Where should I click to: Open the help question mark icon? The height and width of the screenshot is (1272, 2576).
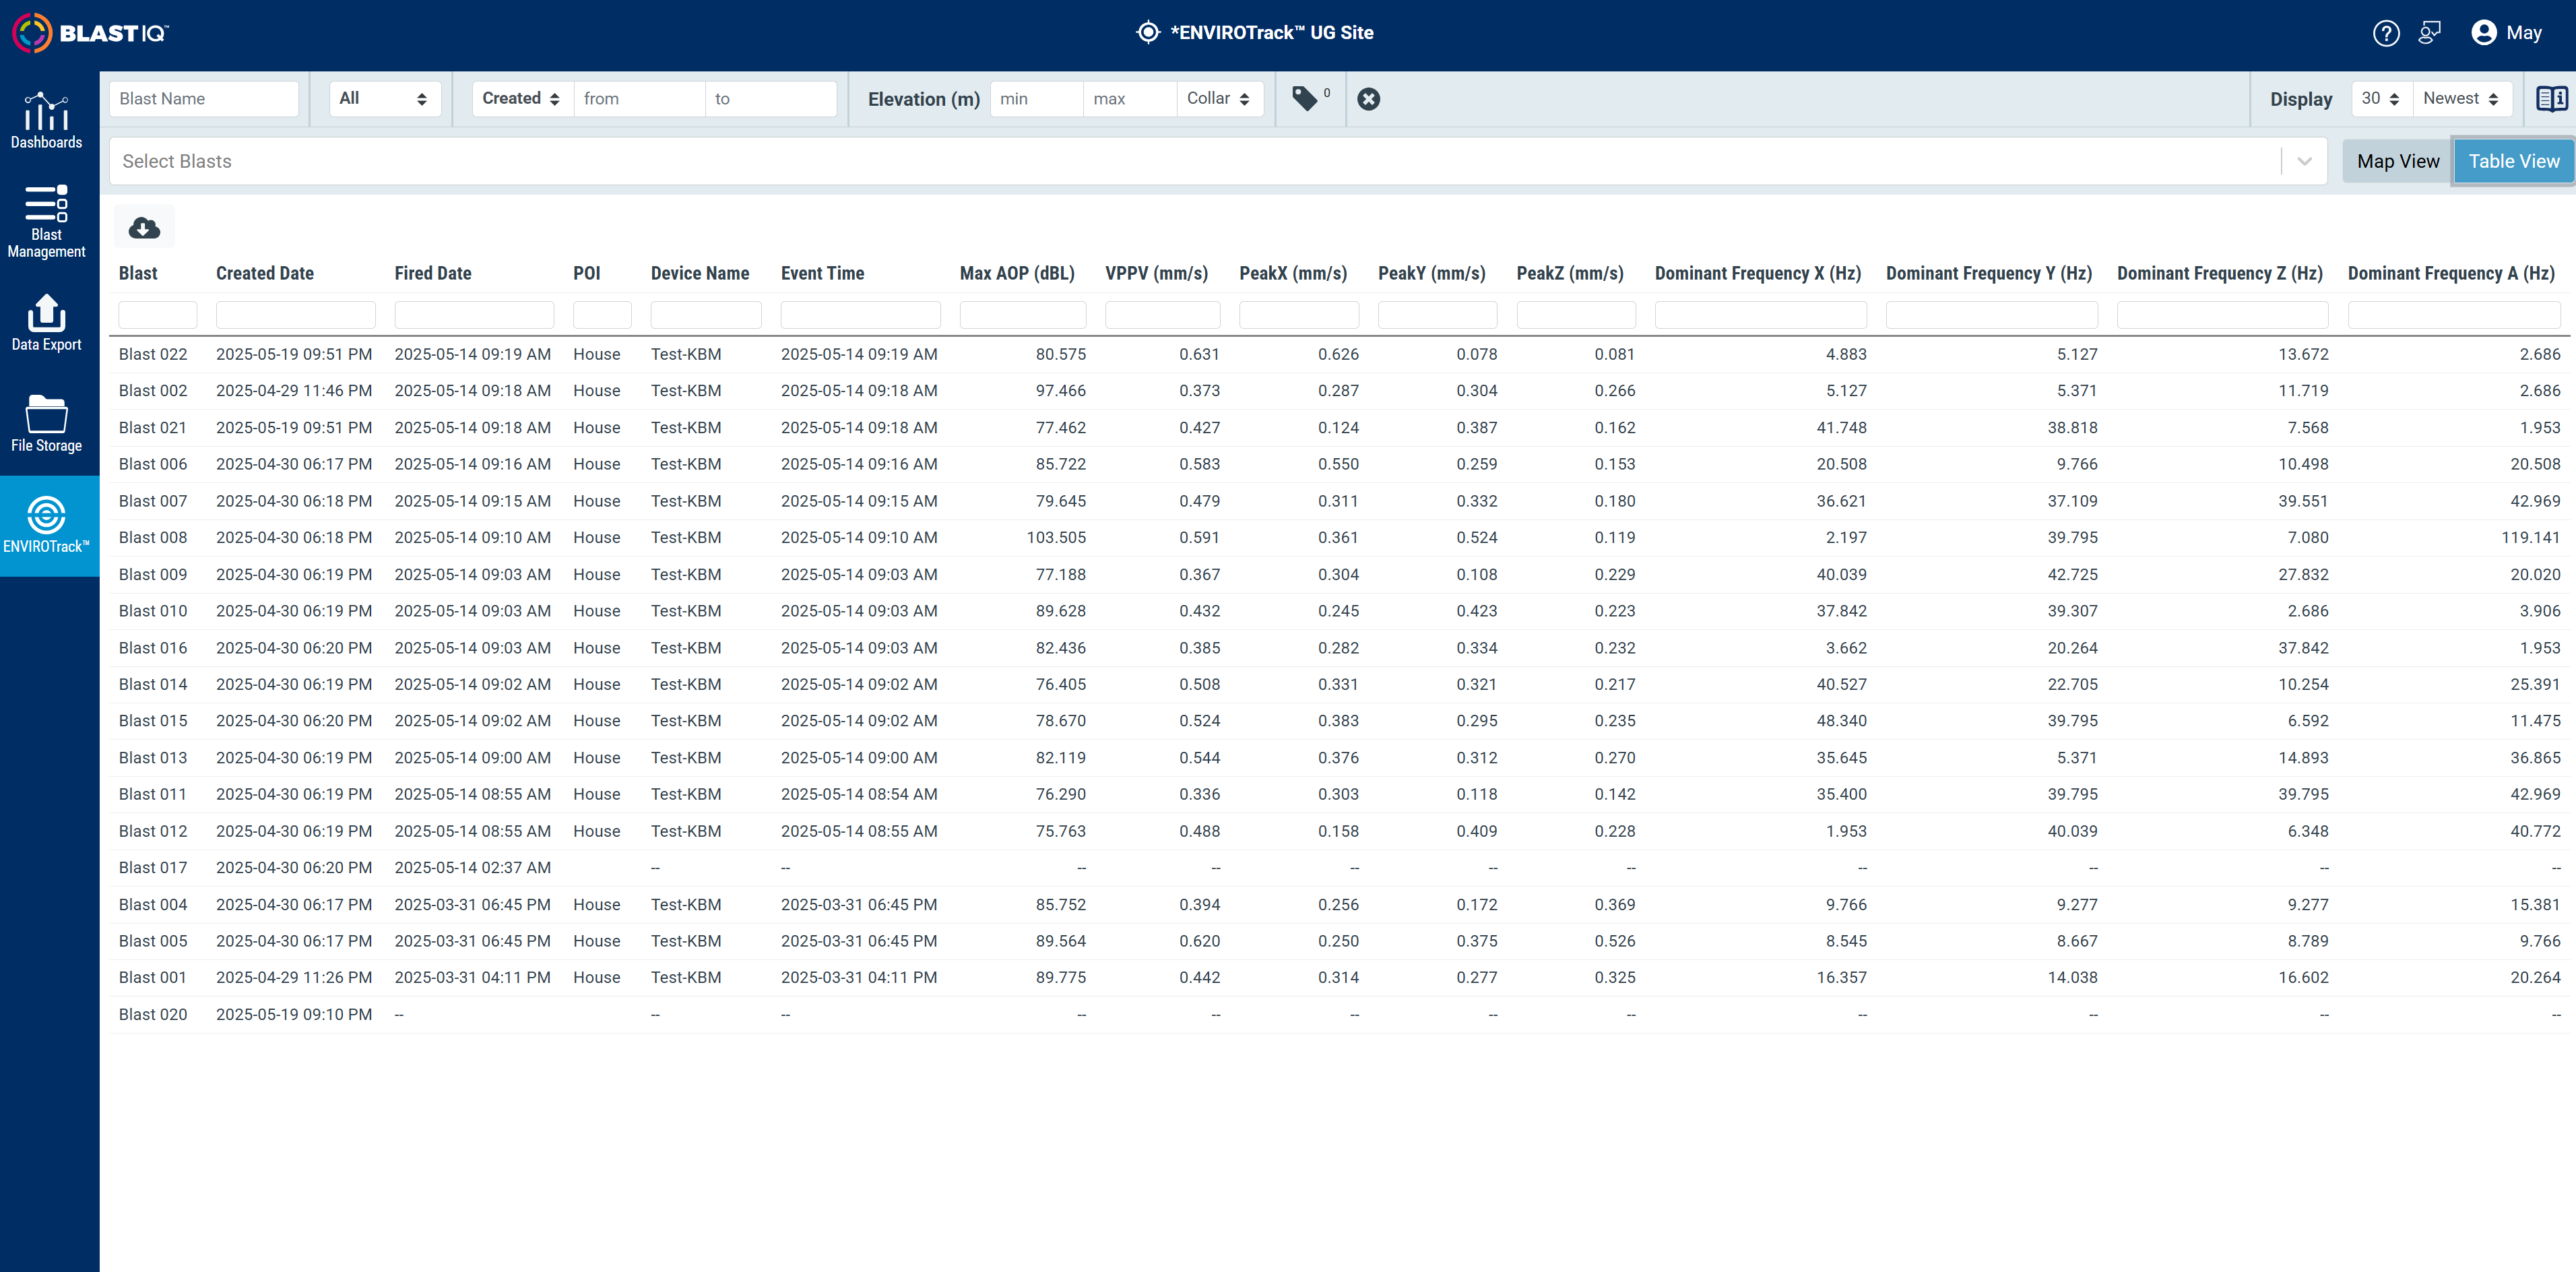pyautogui.click(x=2386, y=33)
